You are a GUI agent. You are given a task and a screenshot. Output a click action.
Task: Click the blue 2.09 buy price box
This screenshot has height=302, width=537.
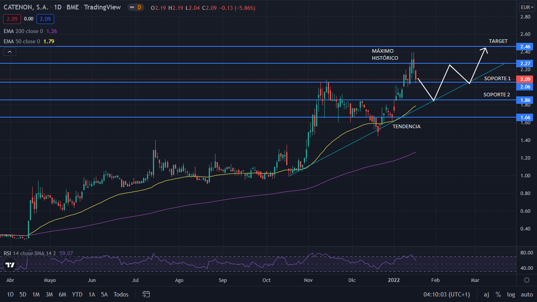(45, 18)
